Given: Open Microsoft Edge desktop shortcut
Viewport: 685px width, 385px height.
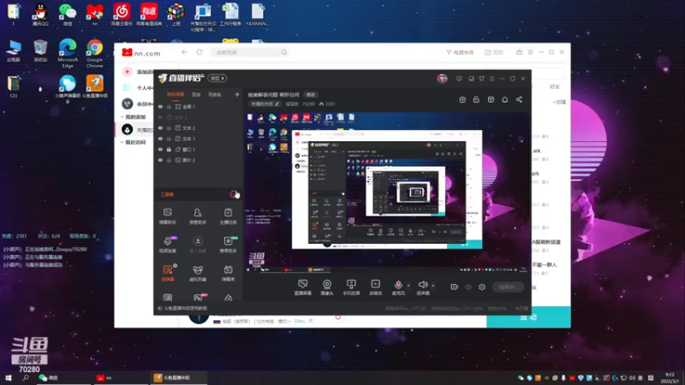Looking at the screenshot, I should click(x=68, y=54).
